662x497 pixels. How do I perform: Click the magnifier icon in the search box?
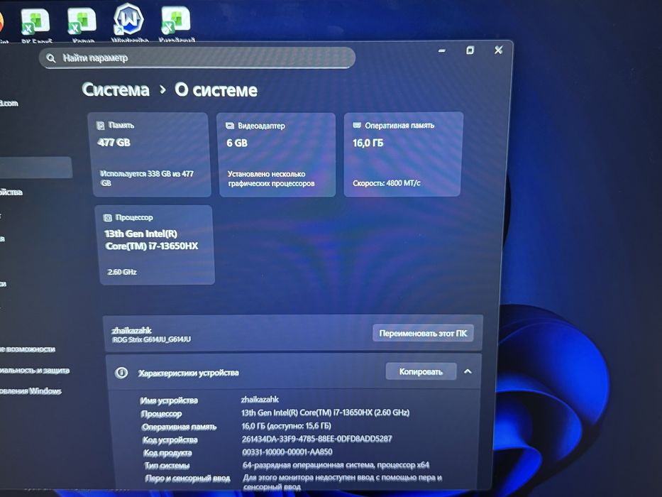(51, 58)
